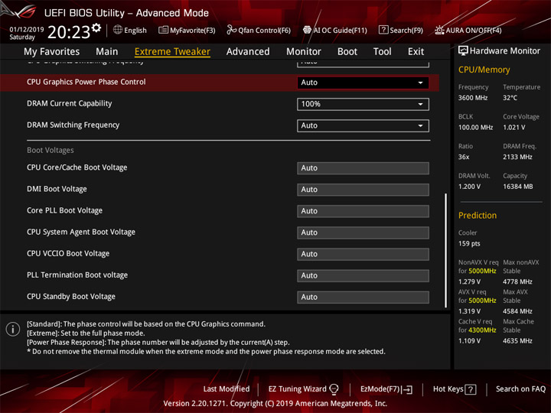Open Qfan Control(F6) label
This screenshot has width=551, height=413.
pos(264,30)
